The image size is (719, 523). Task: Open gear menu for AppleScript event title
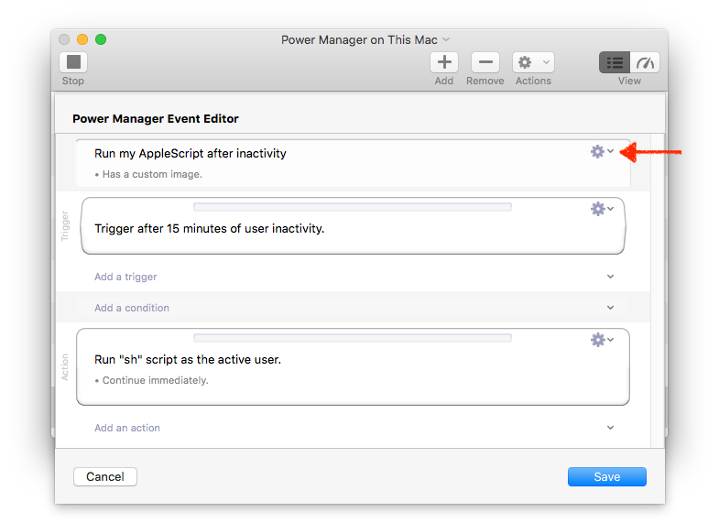point(602,151)
